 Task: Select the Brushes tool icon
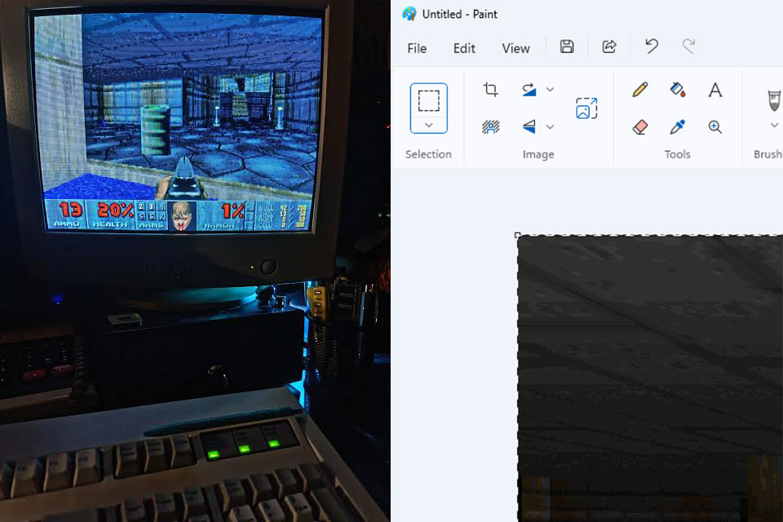pos(774,100)
